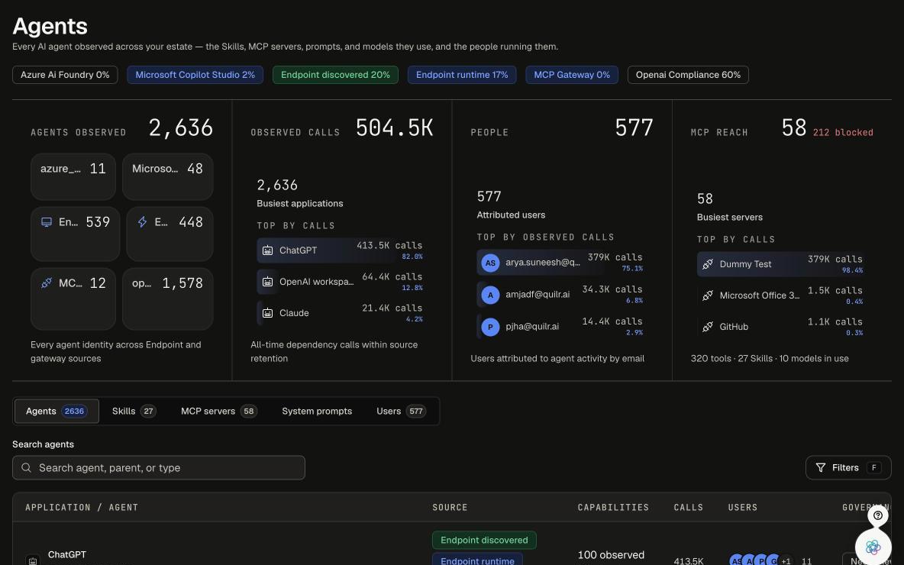Click the plug icon on the MC 12 card
Screen dimensions: 904x565
47,283
